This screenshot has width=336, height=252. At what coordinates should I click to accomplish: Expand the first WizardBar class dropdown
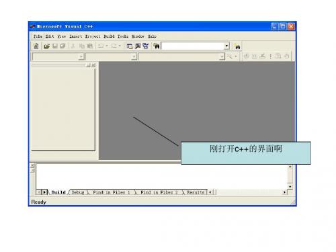point(81,56)
